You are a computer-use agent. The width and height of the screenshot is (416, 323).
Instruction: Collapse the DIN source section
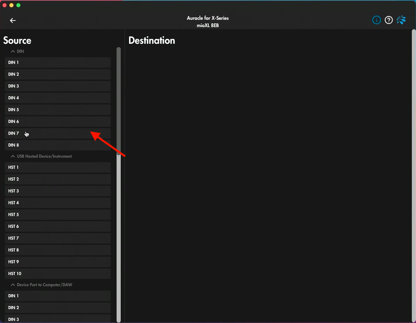click(x=13, y=51)
